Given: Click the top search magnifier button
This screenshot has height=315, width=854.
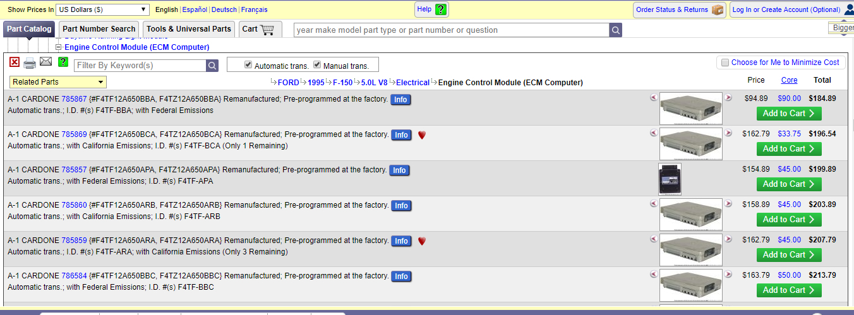Looking at the screenshot, I should click(616, 30).
